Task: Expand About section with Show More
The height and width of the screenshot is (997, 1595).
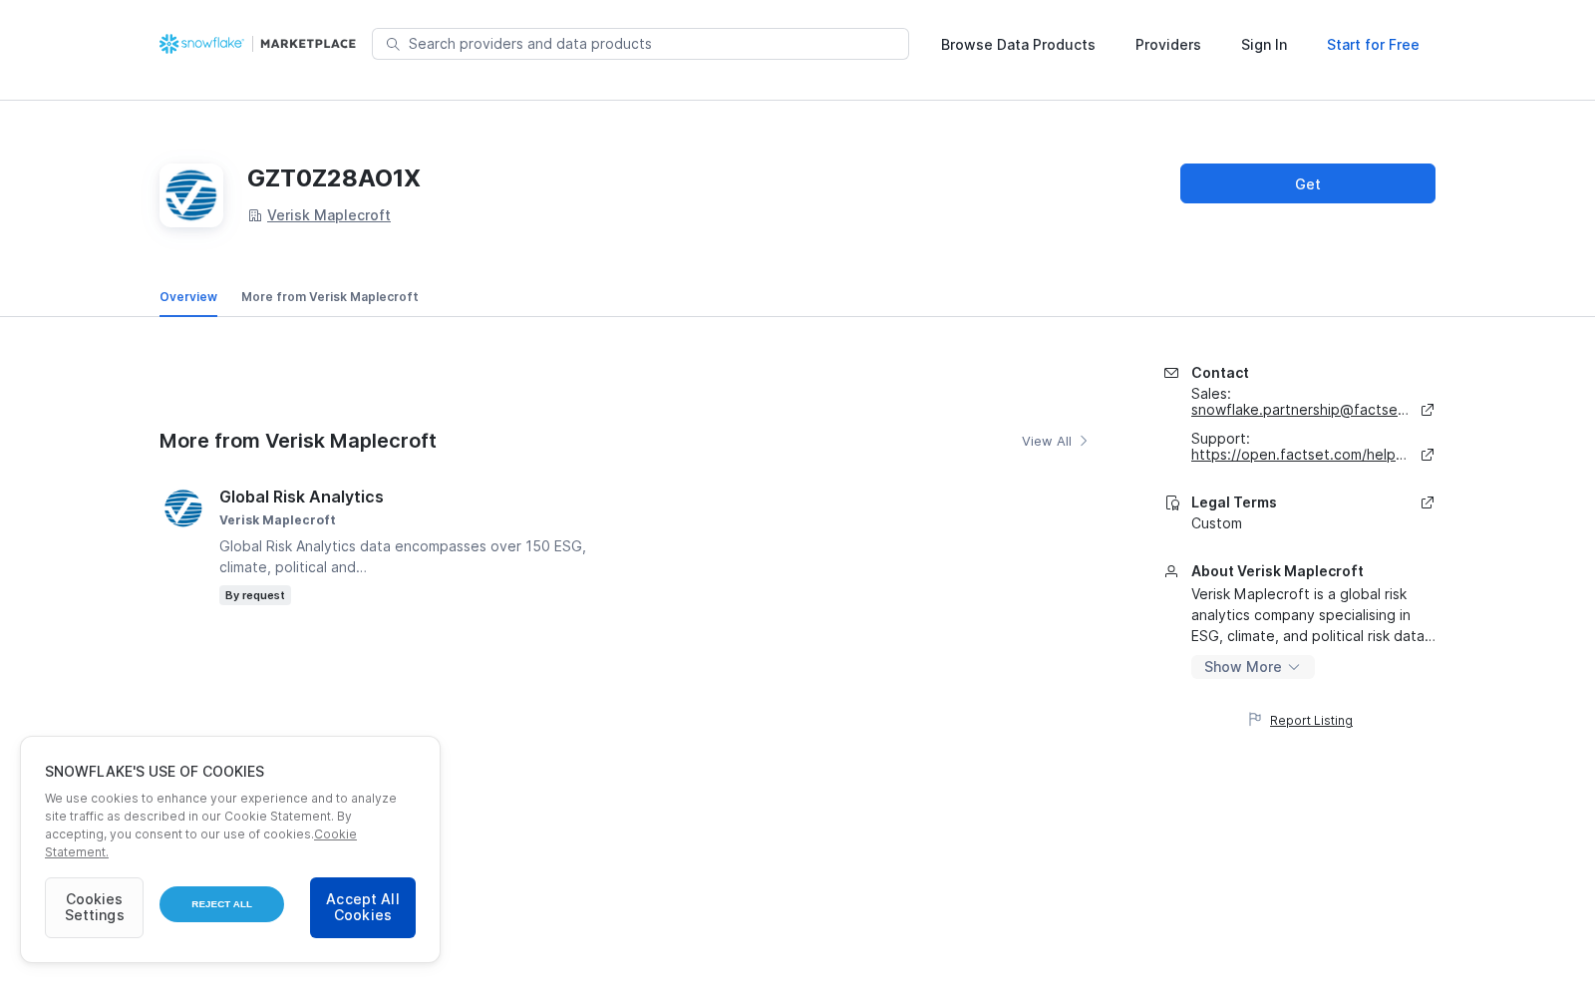Action: (1252, 667)
